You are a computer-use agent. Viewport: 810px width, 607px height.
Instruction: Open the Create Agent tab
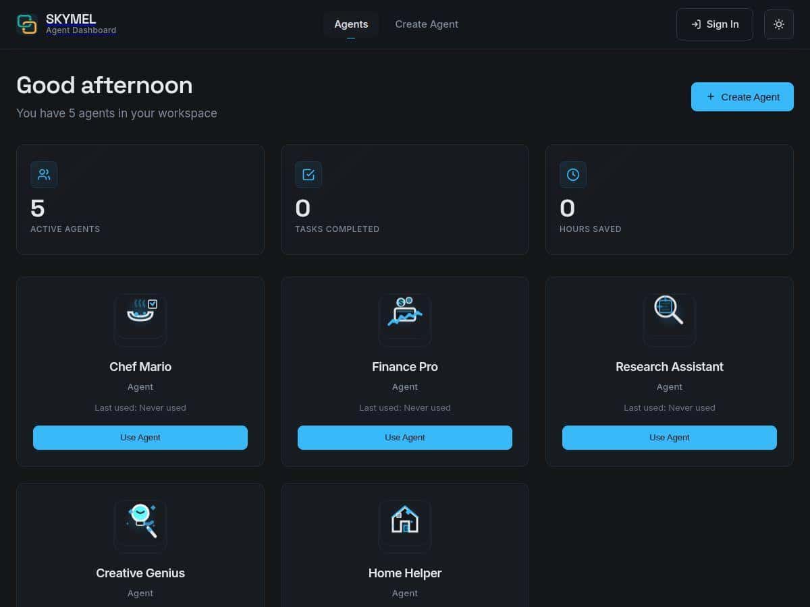427,24
